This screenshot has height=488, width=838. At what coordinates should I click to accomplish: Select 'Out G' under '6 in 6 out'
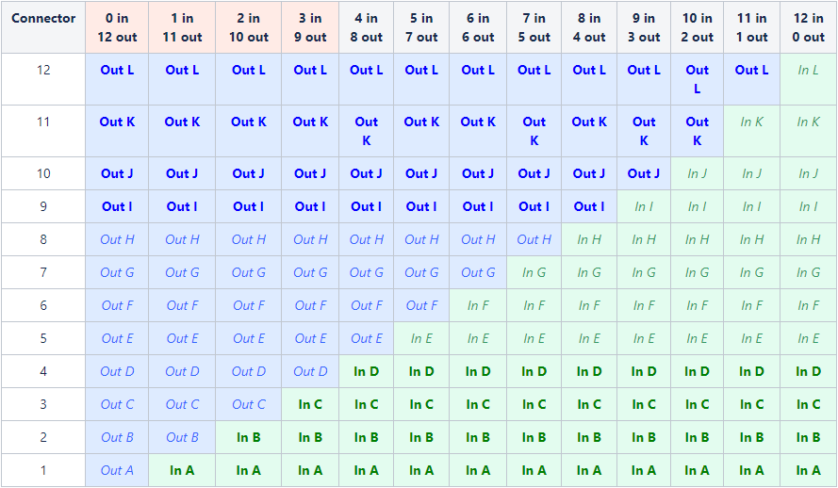coord(478,273)
